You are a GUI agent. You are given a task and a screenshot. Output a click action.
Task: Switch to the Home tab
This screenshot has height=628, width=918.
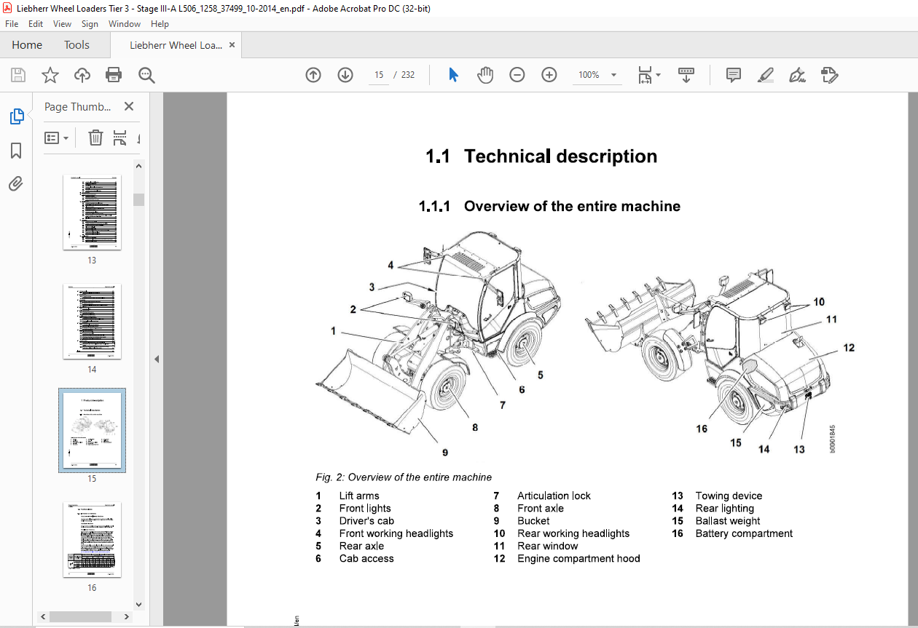[27, 45]
